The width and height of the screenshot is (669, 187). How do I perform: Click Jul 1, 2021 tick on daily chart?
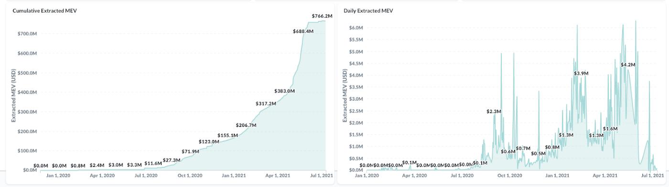coord(654,176)
